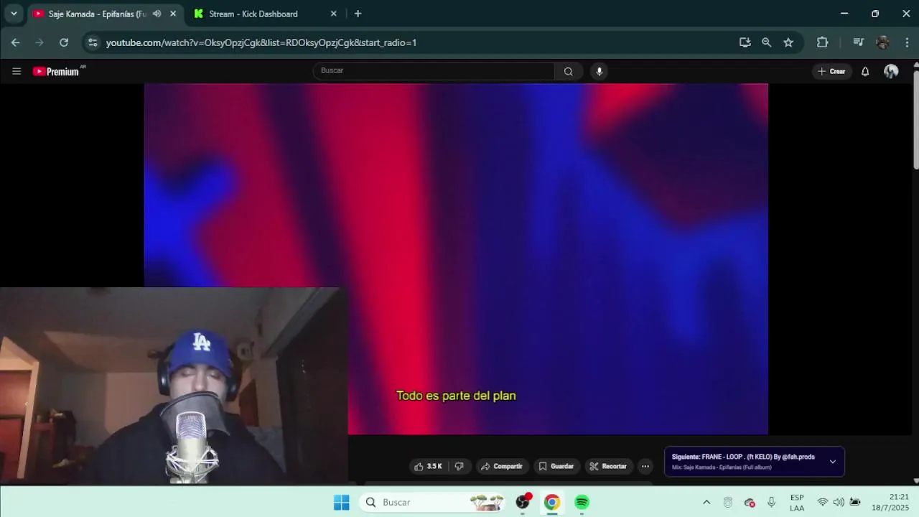
Task: Install app icon in address bar
Action: point(745,42)
